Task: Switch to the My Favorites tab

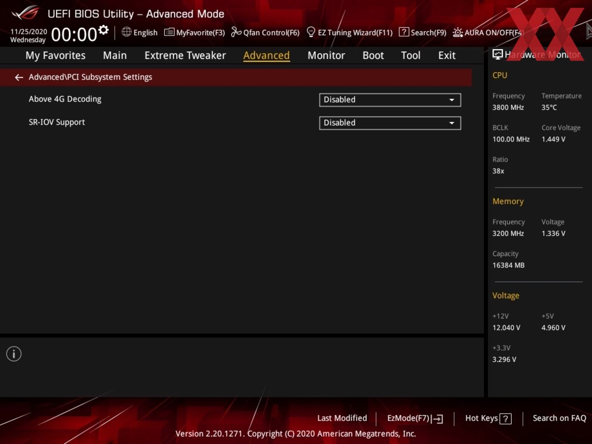Action: [55, 55]
